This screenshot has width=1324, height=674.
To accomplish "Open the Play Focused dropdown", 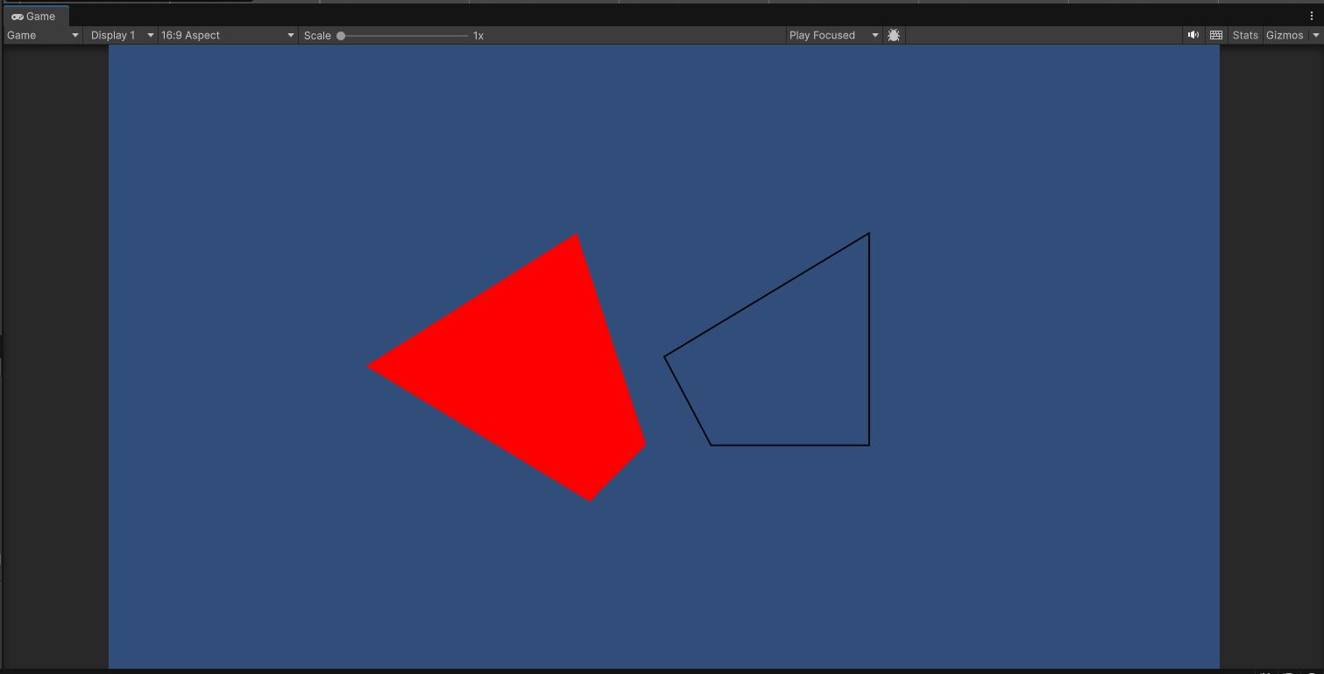I will tap(833, 35).
